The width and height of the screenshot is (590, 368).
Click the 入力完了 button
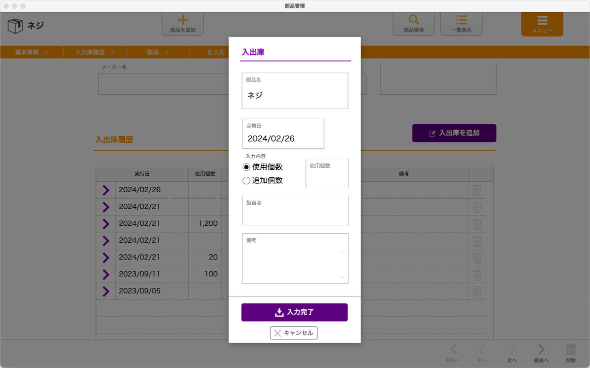click(x=294, y=312)
